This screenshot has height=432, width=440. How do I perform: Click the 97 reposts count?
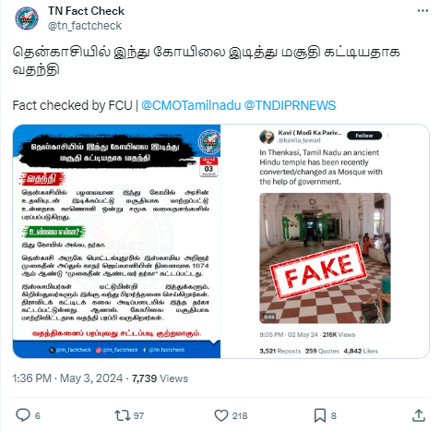click(x=138, y=415)
